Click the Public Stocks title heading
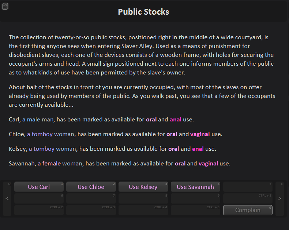The width and height of the screenshot is (289, 230). coord(143,12)
